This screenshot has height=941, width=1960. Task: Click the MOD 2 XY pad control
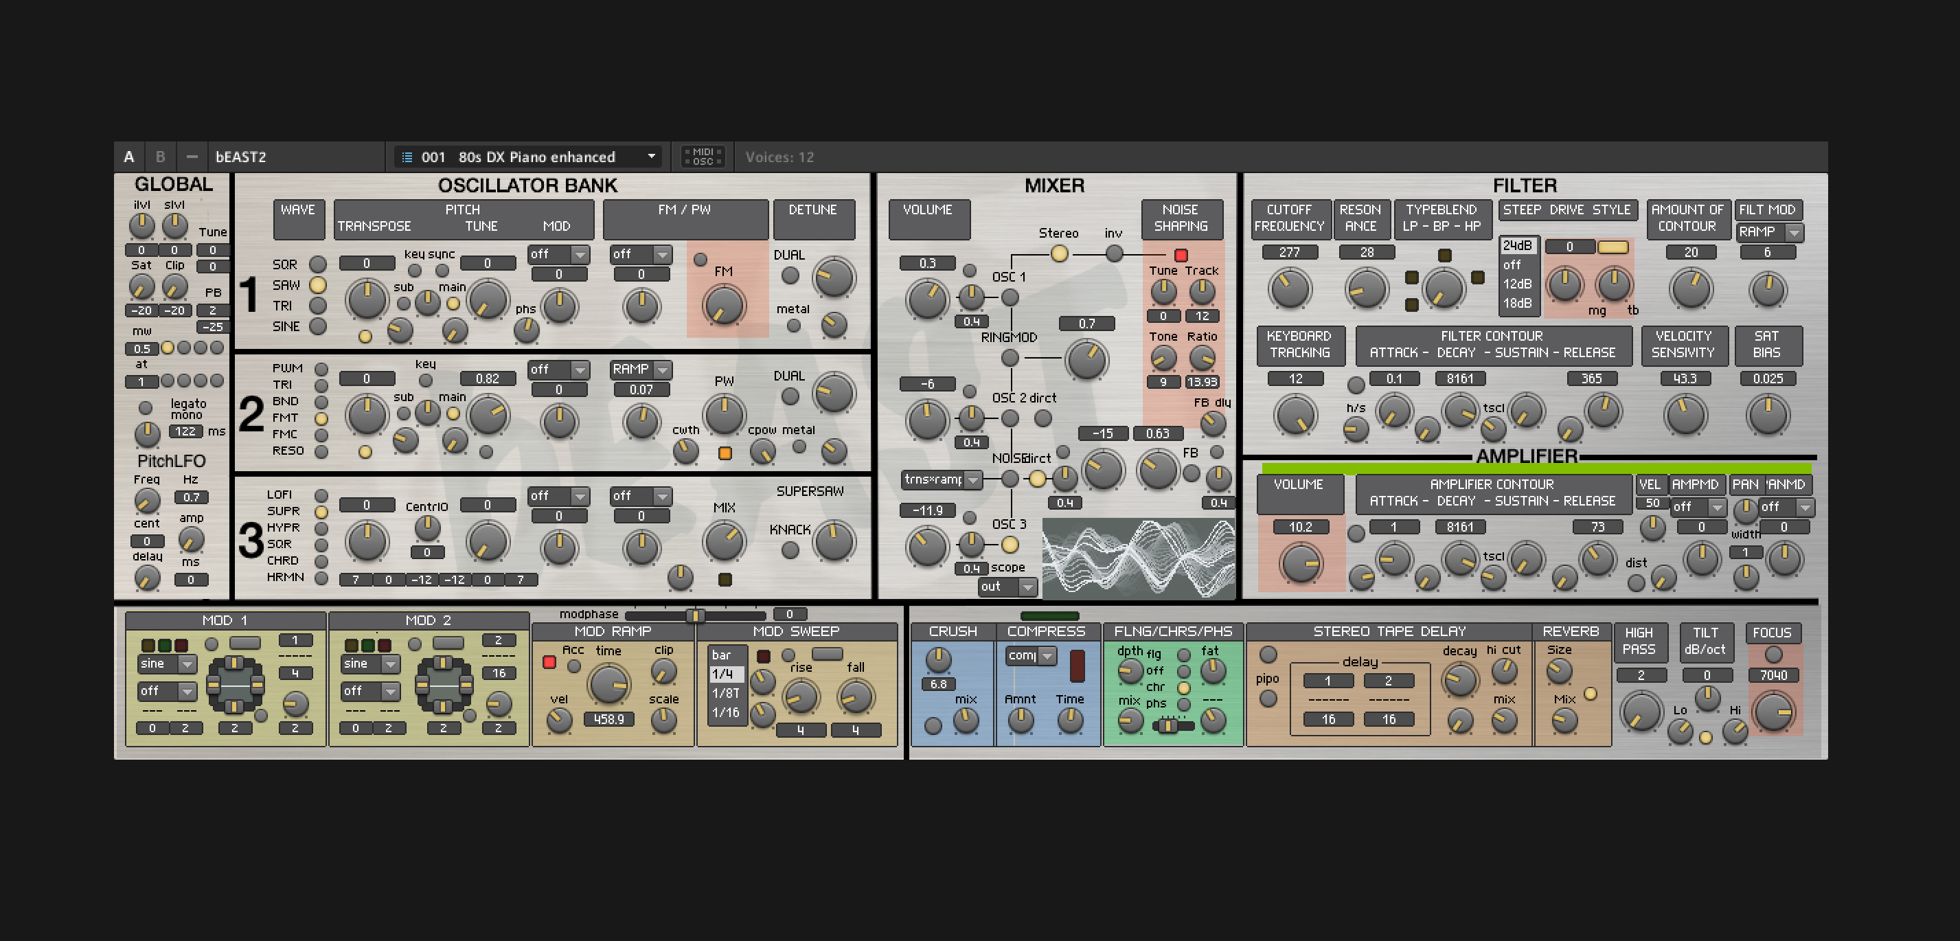[444, 685]
